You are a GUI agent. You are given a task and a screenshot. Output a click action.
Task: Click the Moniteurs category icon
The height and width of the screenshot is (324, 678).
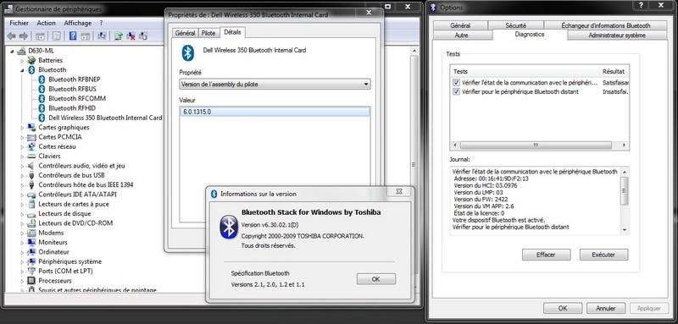(31, 242)
